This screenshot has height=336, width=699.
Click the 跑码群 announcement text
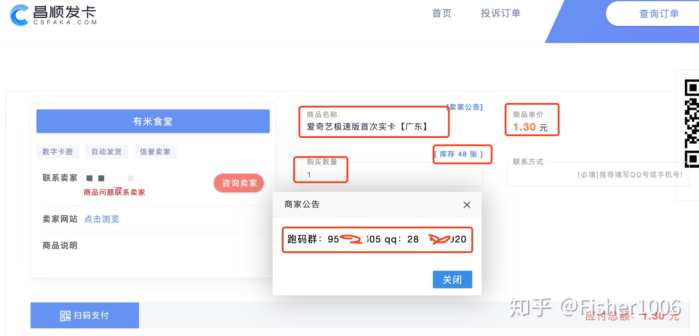click(x=377, y=239)
